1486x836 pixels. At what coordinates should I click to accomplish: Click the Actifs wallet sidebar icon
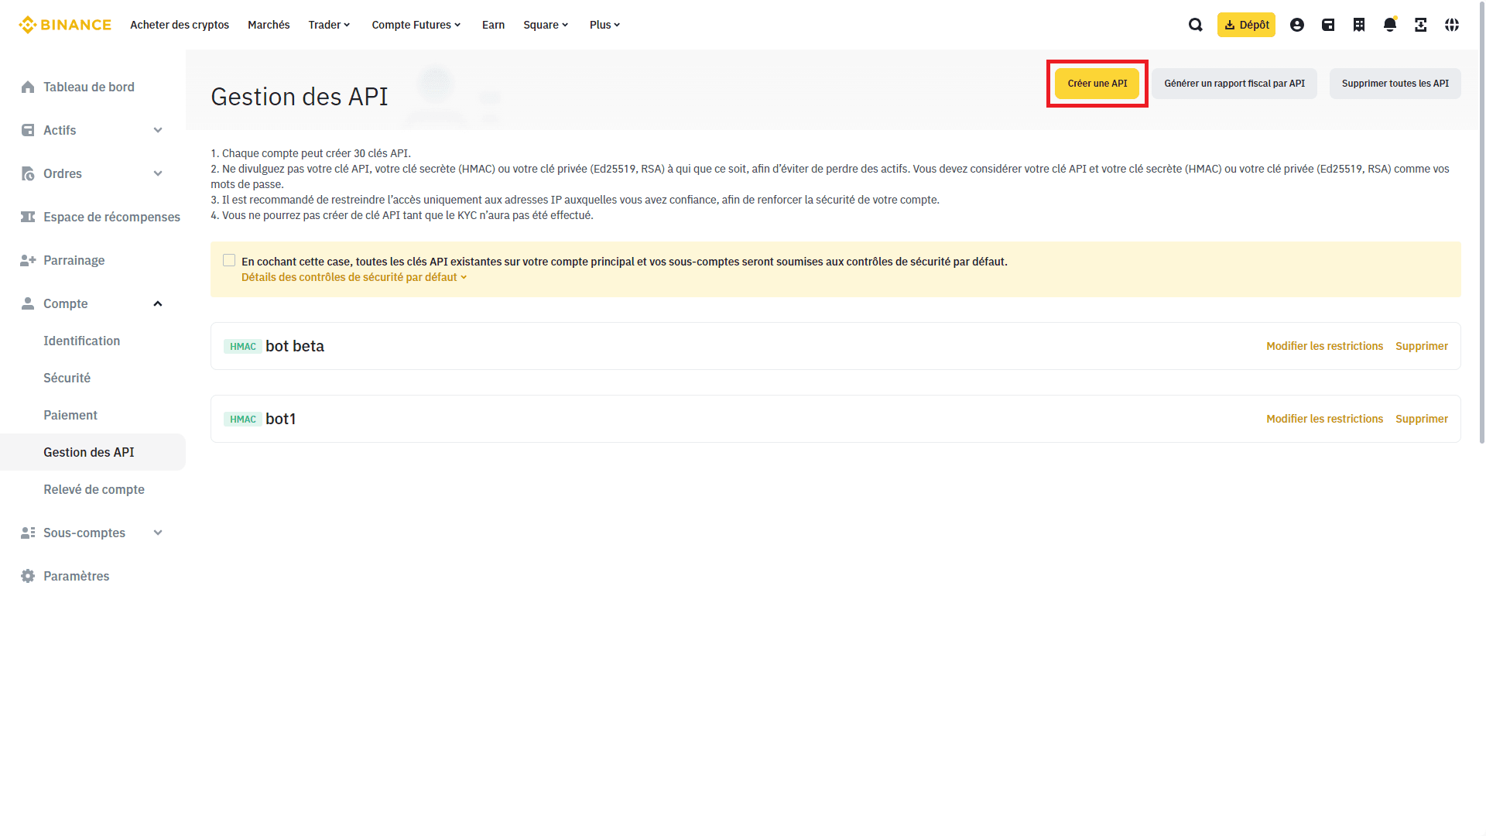pos(28,130)
